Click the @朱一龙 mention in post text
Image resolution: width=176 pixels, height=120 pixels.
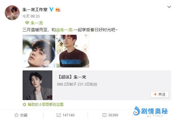tap(64, 30)
